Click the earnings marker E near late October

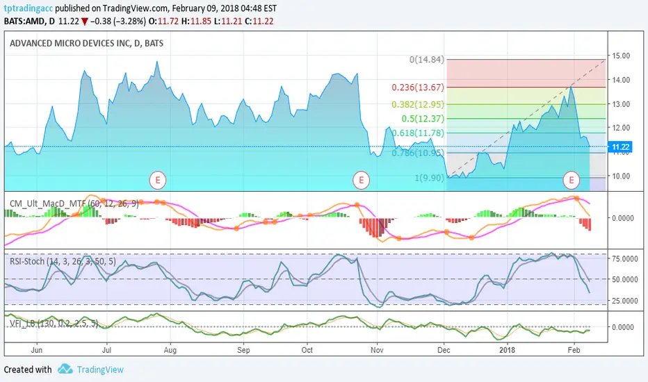click(x=361, y=180)
